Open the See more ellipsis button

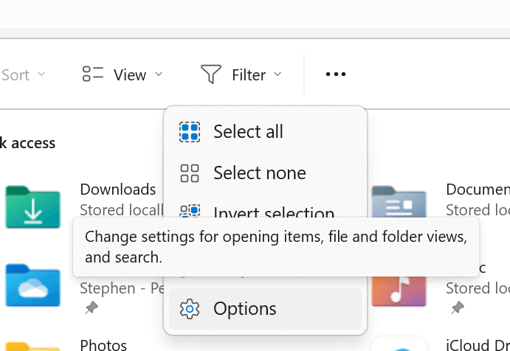click(336, 74)
